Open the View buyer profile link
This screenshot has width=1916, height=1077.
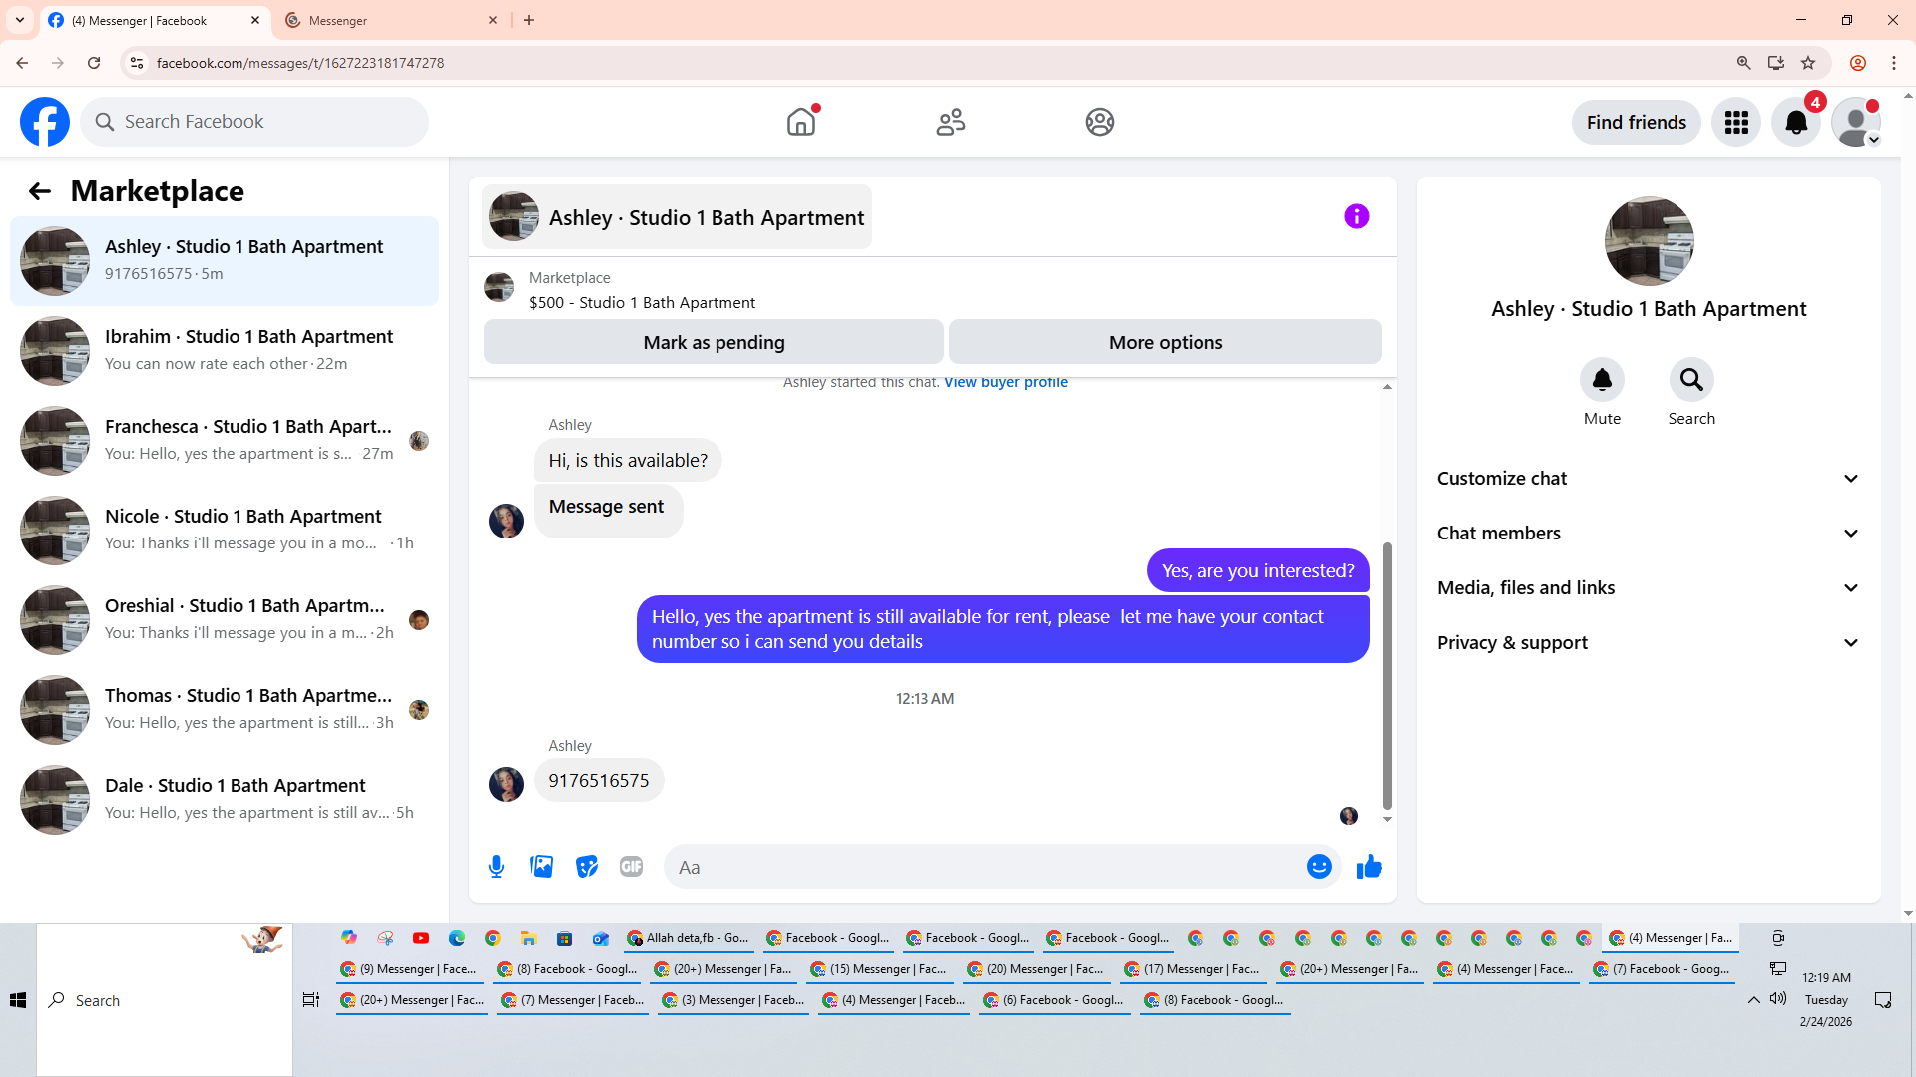[x=1005, y=382]
